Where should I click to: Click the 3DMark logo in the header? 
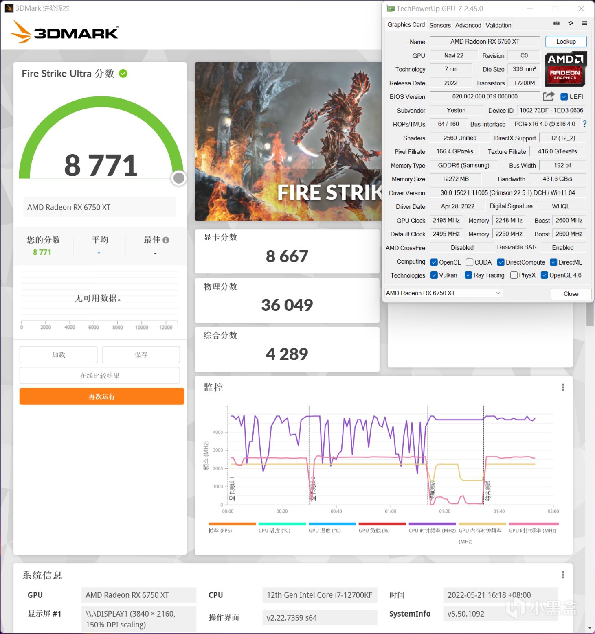point(64,31)
